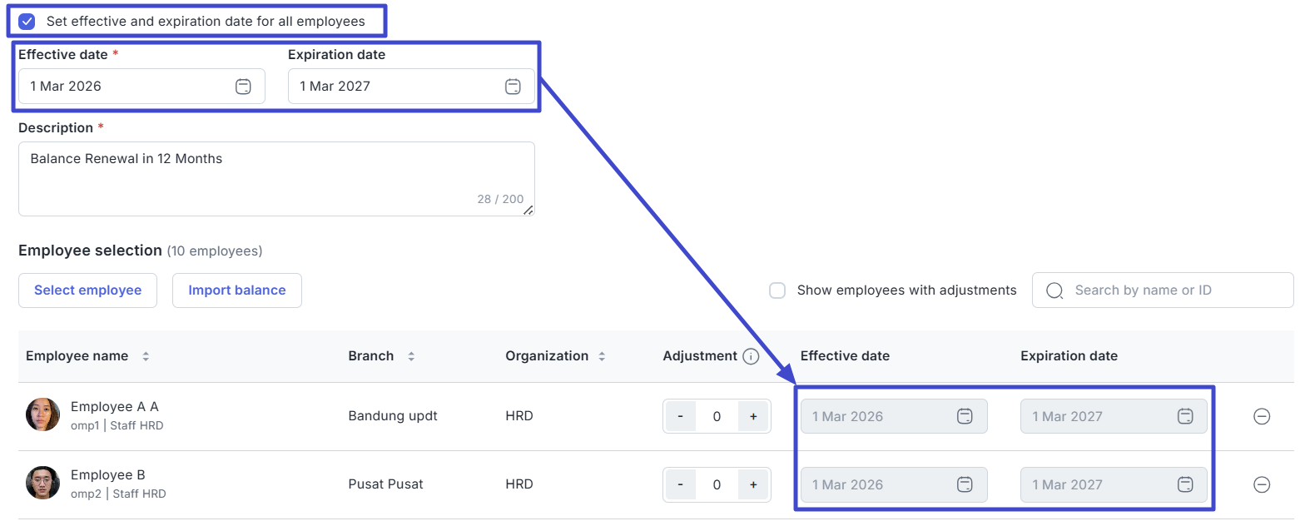Click the Select employee button
The height and width of the screenshot is (521, 1300).
[87, 290]
